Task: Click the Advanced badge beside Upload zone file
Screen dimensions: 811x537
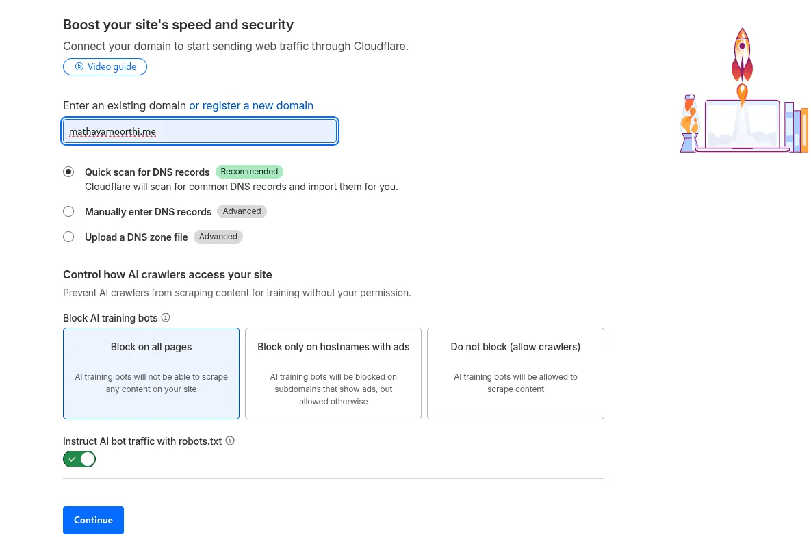Action: (218, 237)
